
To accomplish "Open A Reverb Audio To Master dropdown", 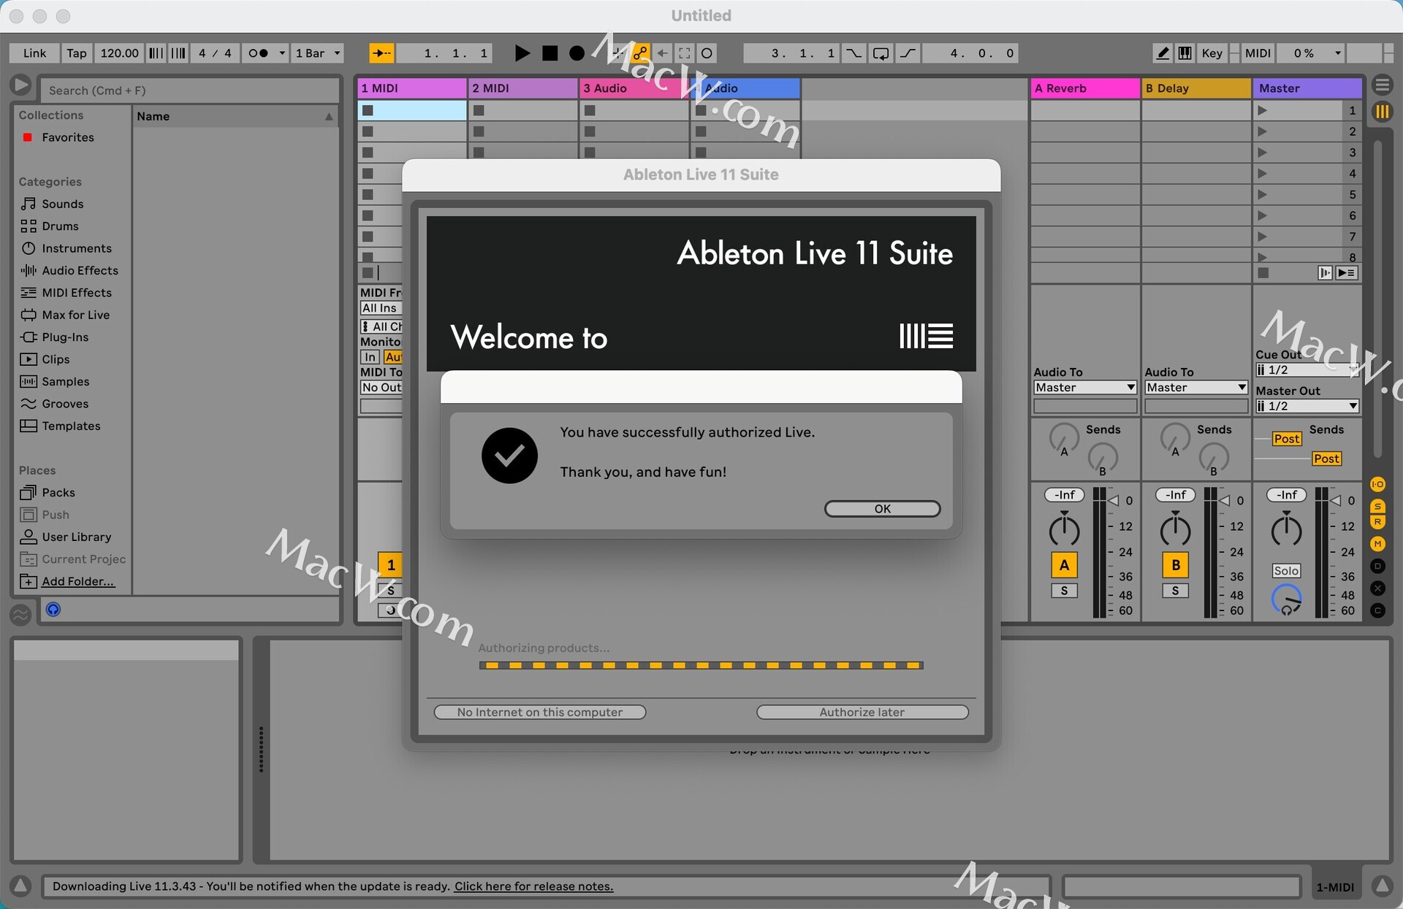I will pyautogui.click(x=1084, y=388).
